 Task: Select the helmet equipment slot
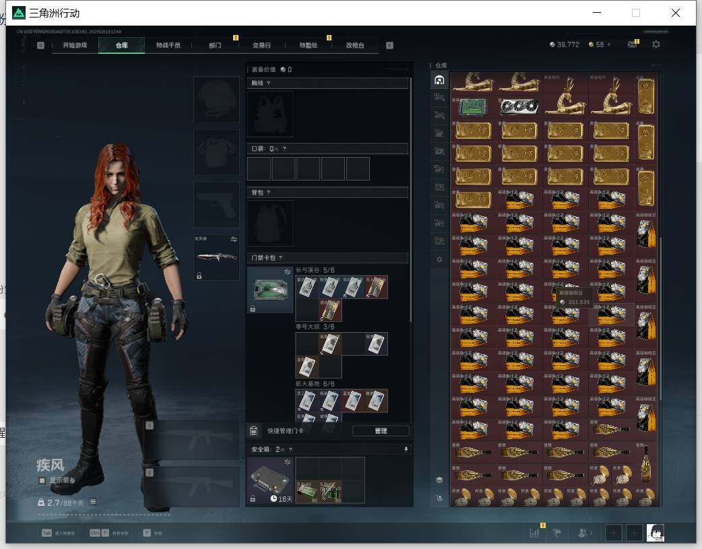coord(216,99)
